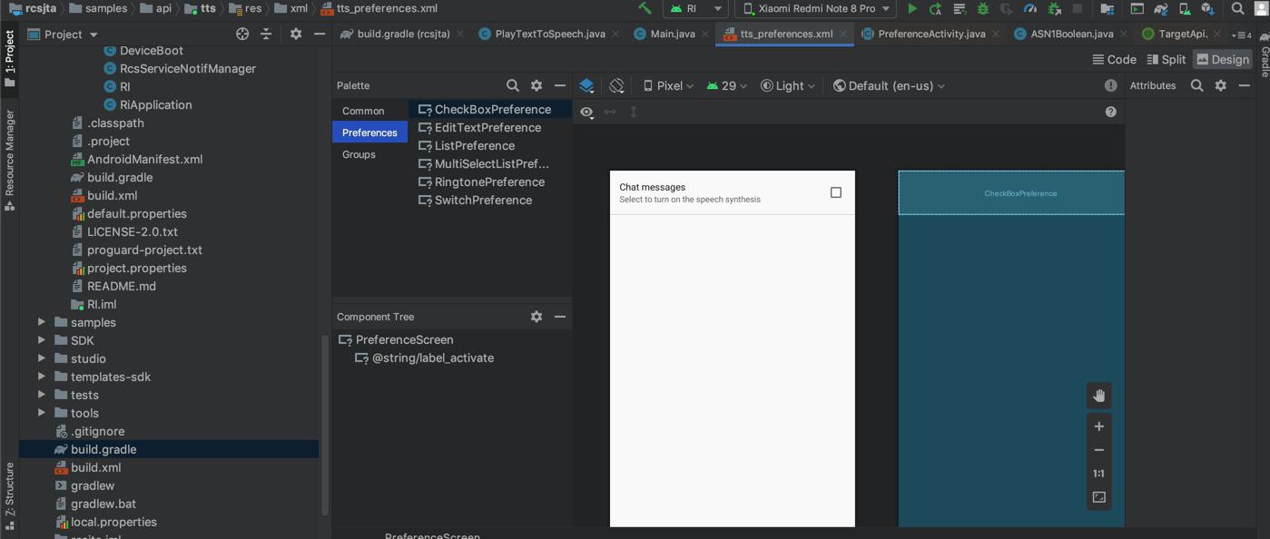The height and width of the screenshot is (539, 1270).
Task: Open the Project view selector dropdown
Action: (64, 34)
